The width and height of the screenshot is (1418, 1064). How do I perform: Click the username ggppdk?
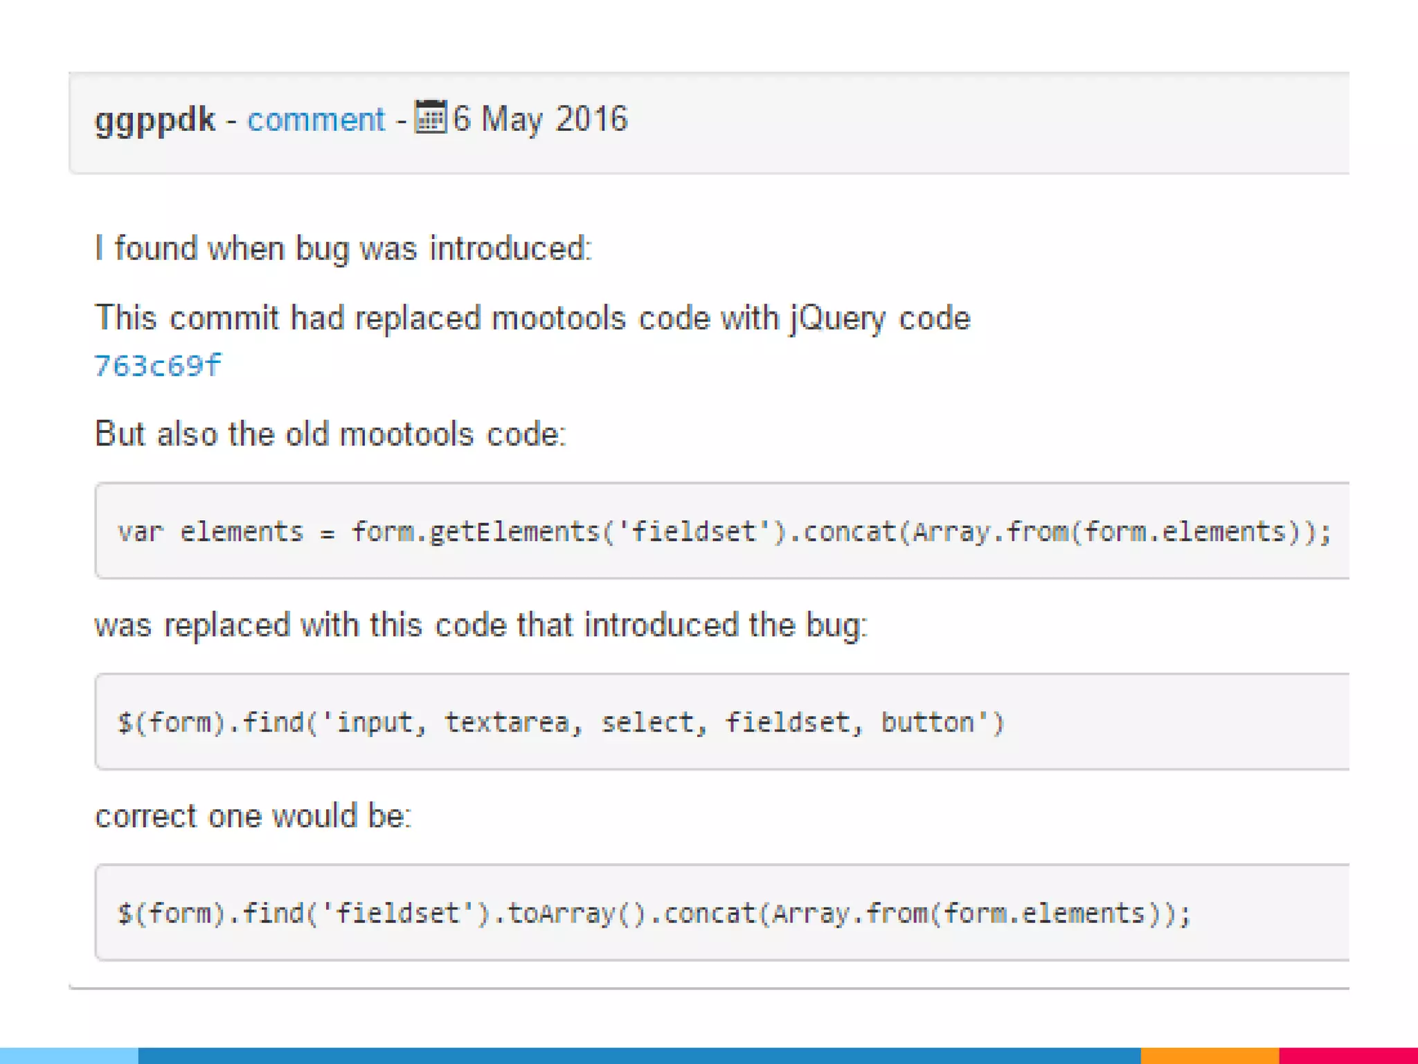pyautogui.click(x=155, y=121)
